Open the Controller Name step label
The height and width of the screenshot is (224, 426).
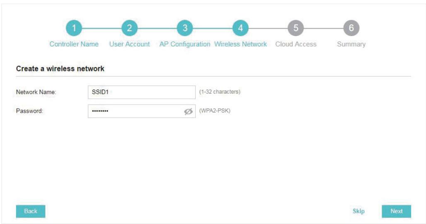[74, 44]
